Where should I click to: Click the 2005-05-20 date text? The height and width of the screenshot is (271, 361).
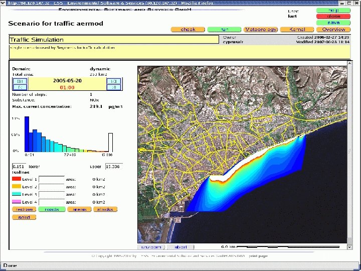point(68,81)
